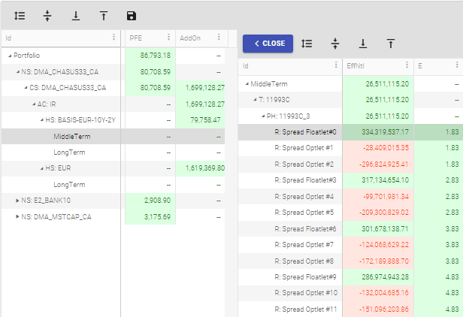The image size is (463, 317).
Task: Click EffNtl value 286,974,943.28
Action: (386, 277)
